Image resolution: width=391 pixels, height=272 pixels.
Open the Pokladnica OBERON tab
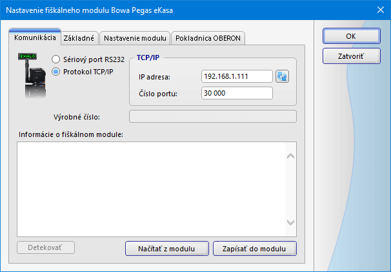point(208,39)
